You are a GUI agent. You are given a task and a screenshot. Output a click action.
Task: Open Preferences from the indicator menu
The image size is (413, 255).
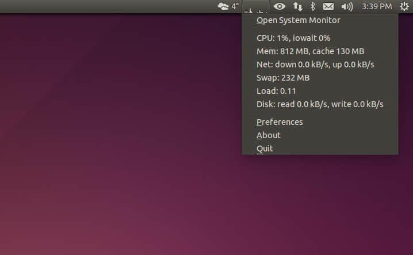280,122
